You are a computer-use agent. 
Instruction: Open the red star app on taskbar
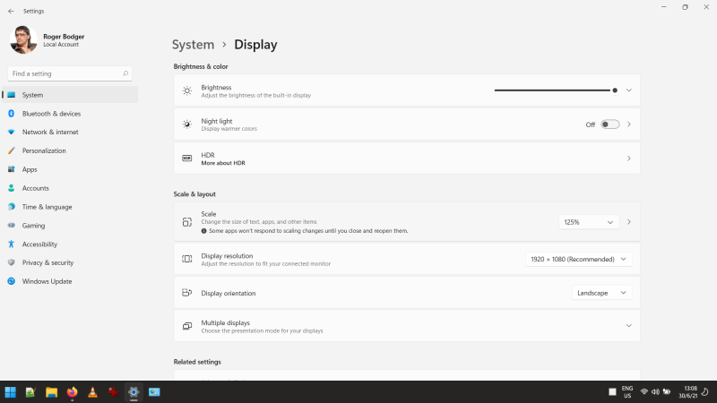point(113,392)
